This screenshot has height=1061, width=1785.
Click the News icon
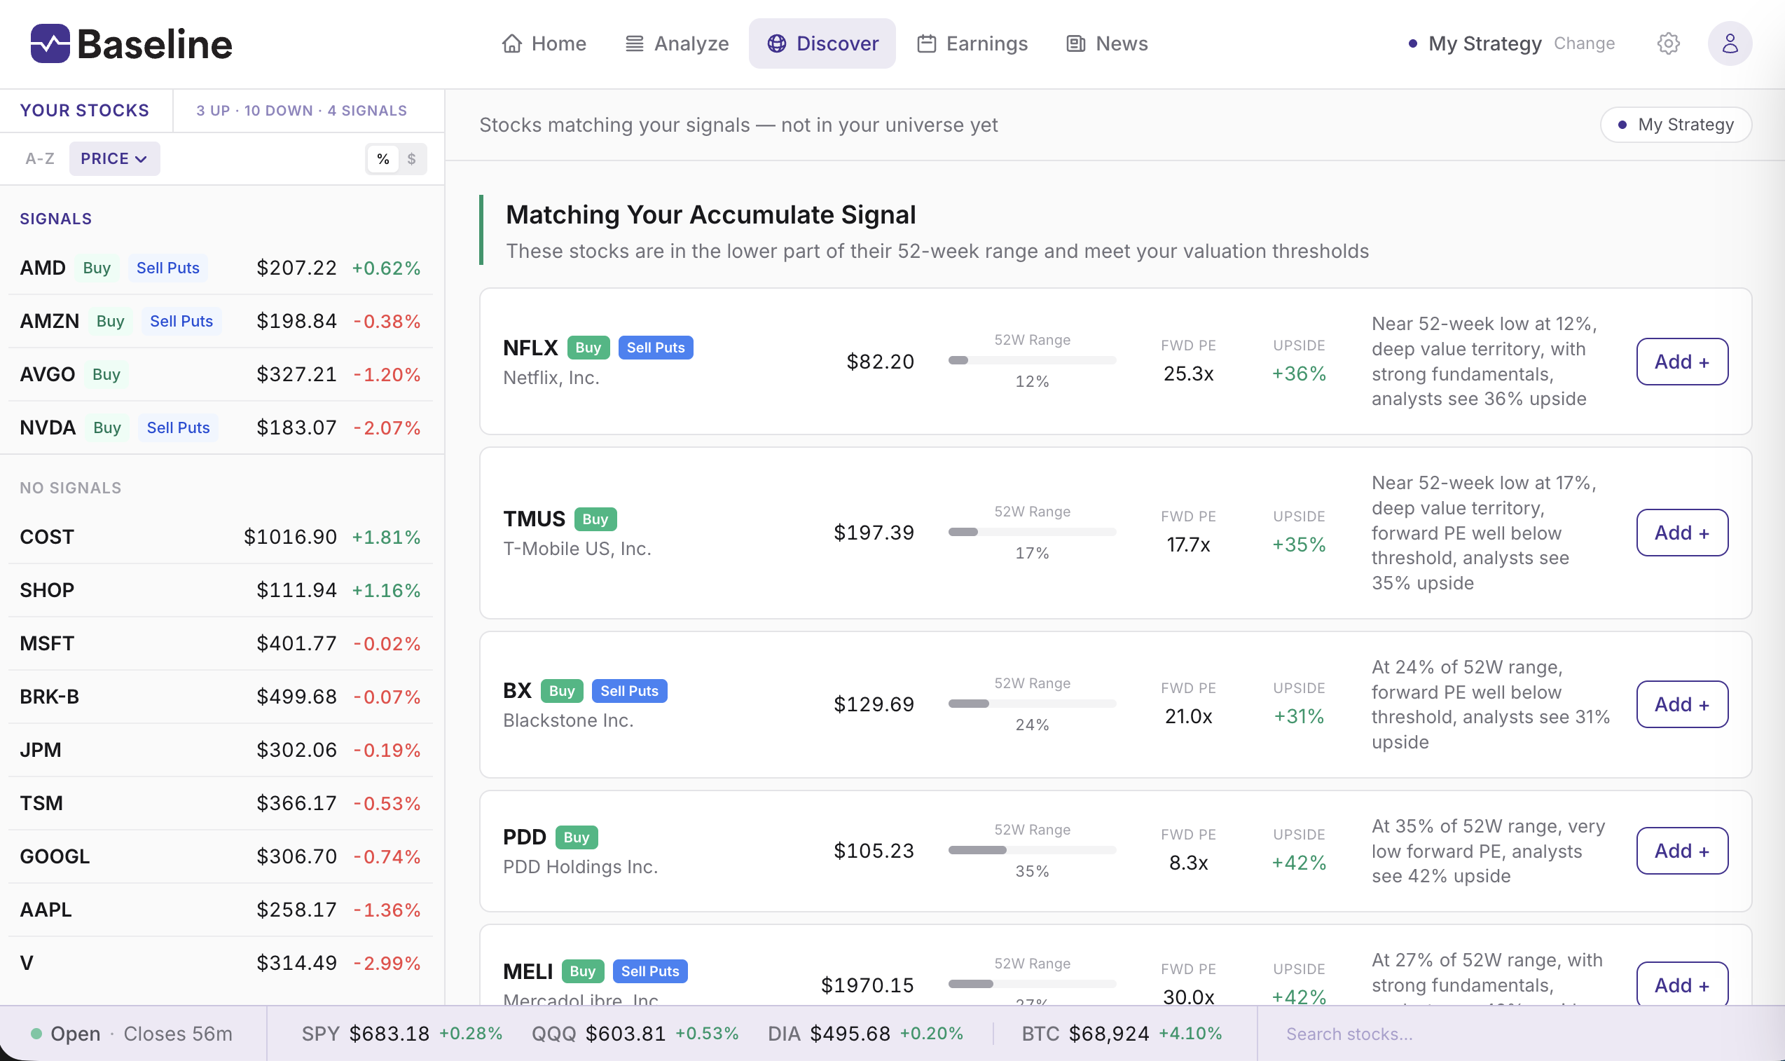click(1075, 43)
